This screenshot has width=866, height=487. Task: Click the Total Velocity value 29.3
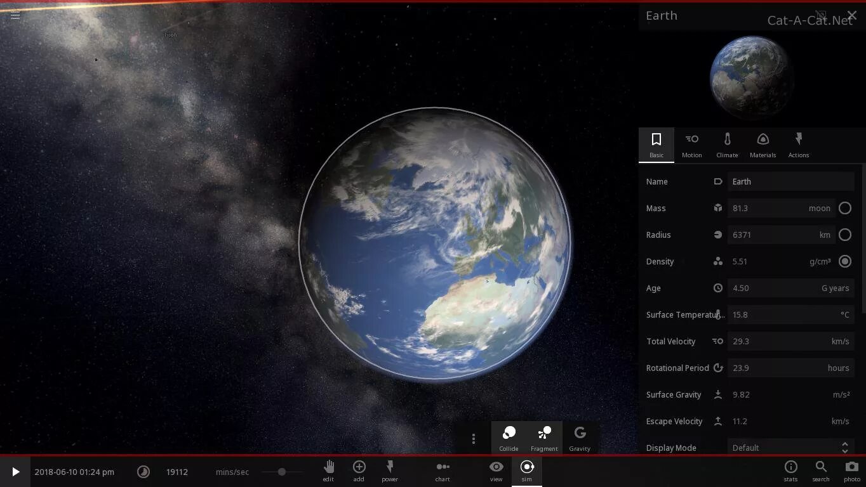pos(740,341)
